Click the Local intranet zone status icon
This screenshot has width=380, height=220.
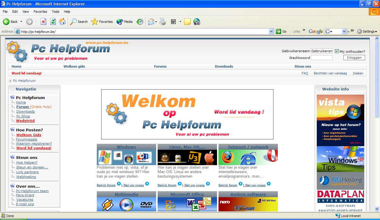point(338,216)
